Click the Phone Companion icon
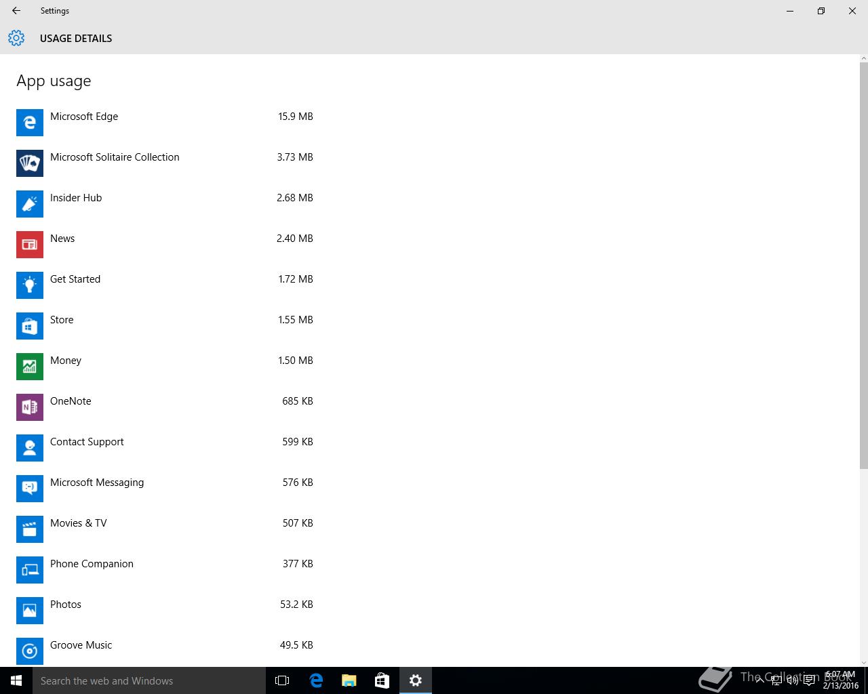Viewport: 868px width, 694px height. (x=30, y=570)
